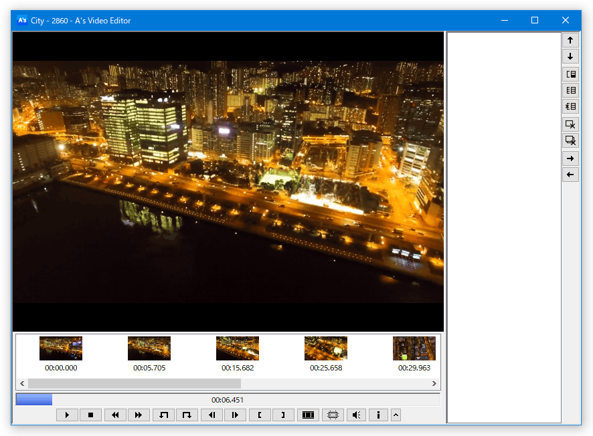Delete selected item with single-box X icon
The width and height of the screenshot is (593, 436).
coord(570,124)
